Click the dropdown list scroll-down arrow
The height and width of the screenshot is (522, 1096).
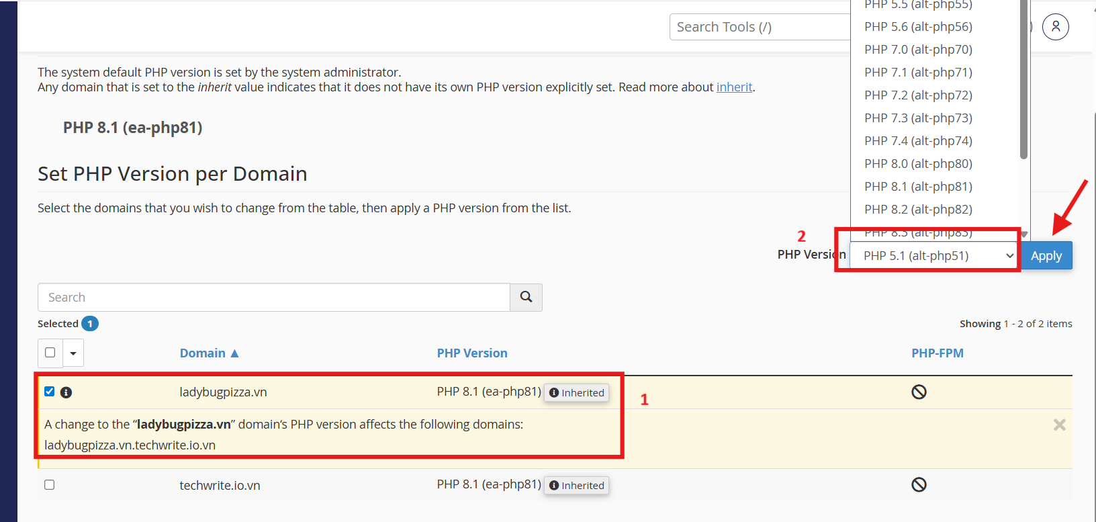tap(1024, 234)
